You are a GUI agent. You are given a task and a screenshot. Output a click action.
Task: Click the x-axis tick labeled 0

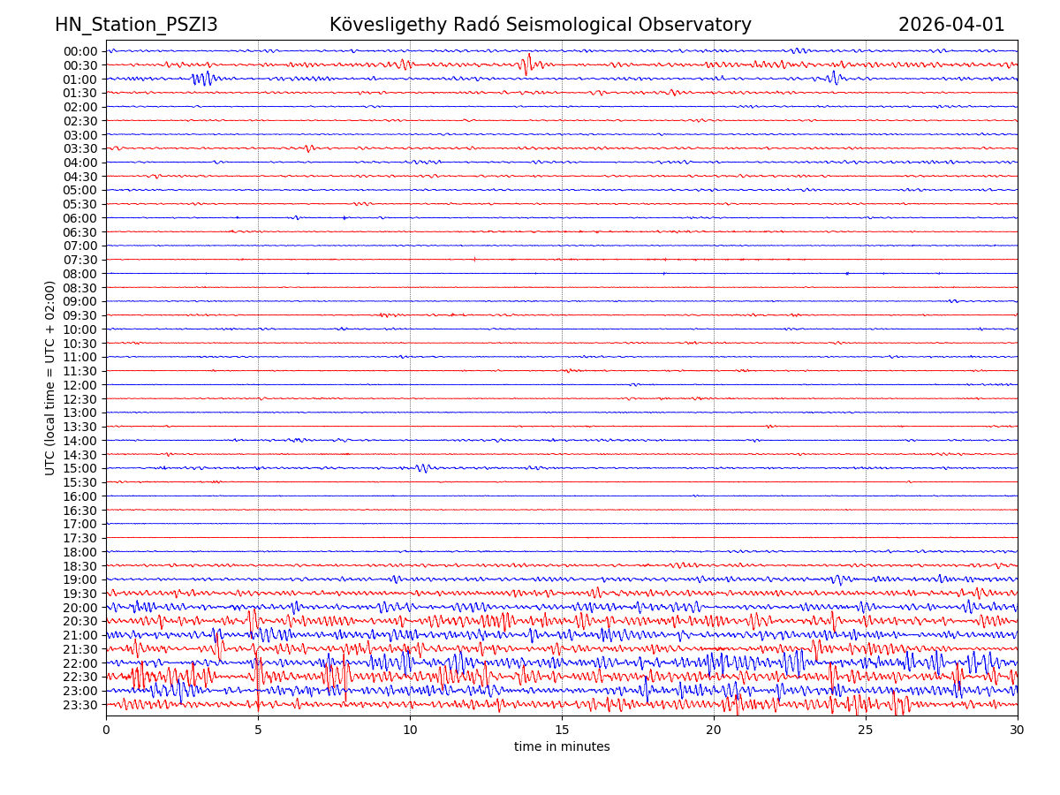pos(106,731)
